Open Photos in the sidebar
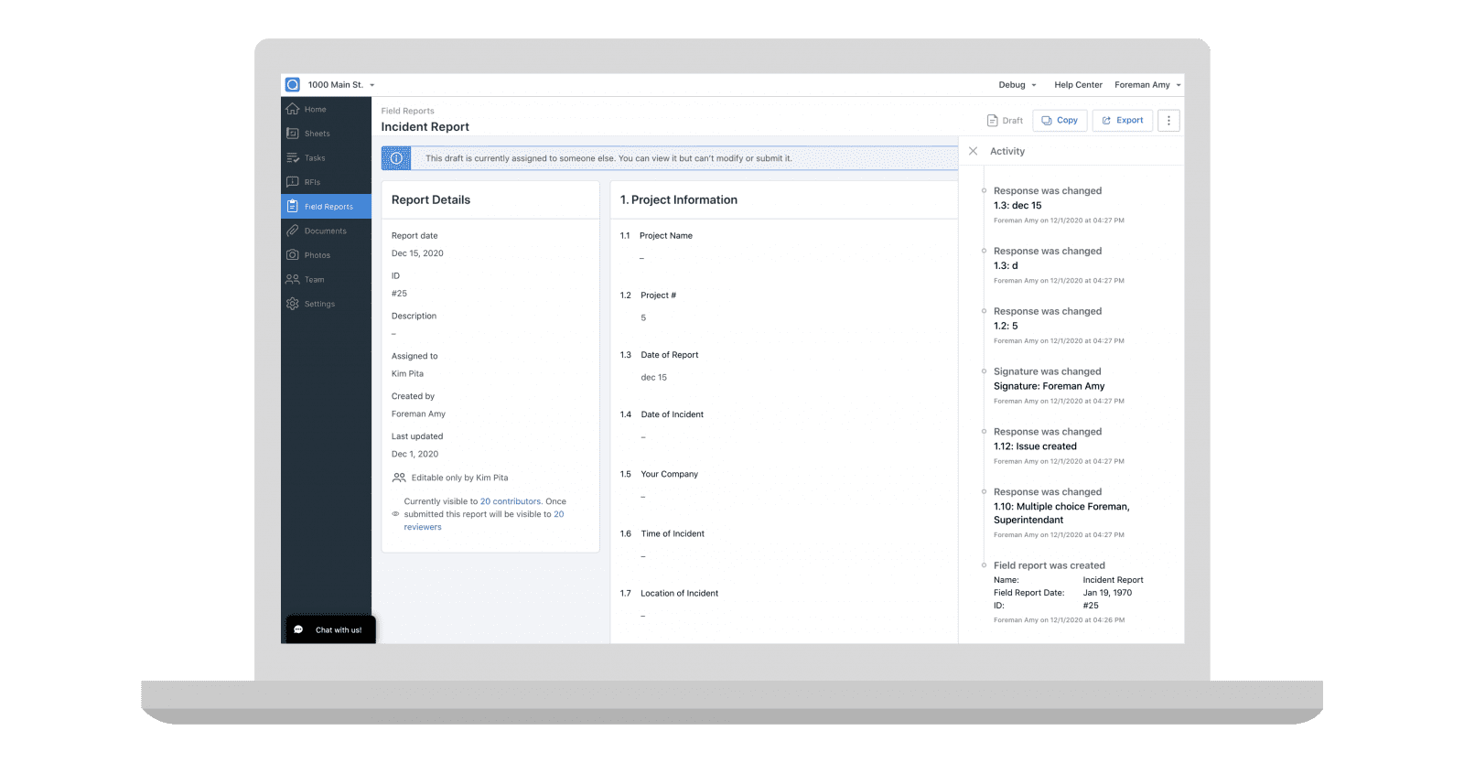The width and height of the screenshot is (1464, 763). (x=326, y=255)
